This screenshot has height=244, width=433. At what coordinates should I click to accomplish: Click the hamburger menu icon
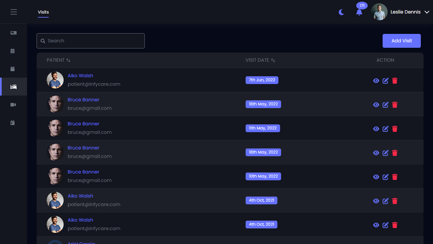click(13, 12)
